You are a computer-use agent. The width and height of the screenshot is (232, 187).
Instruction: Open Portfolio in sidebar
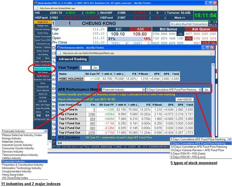pos(43,97)
